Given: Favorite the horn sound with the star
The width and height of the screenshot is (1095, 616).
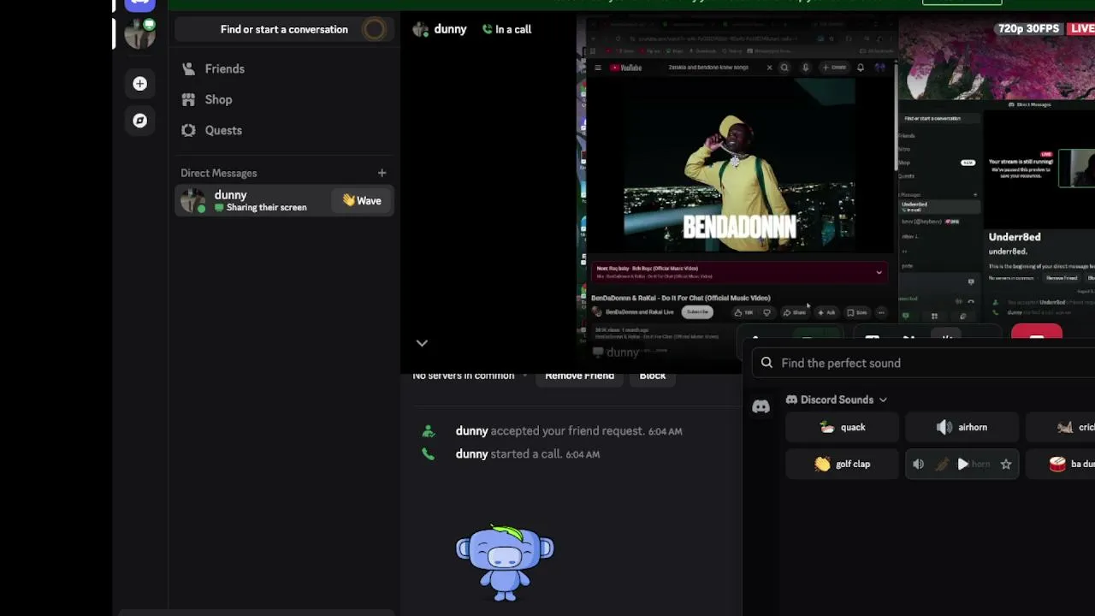Looking at the screenshot, I should click(x=1006, y=464).
